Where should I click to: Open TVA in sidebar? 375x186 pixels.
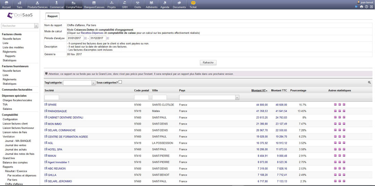click(x=5, y=104)
